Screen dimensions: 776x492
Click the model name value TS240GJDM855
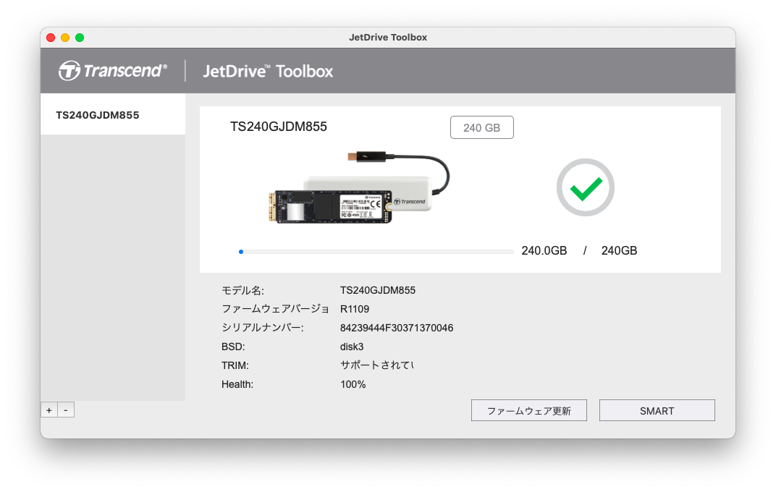378,290
